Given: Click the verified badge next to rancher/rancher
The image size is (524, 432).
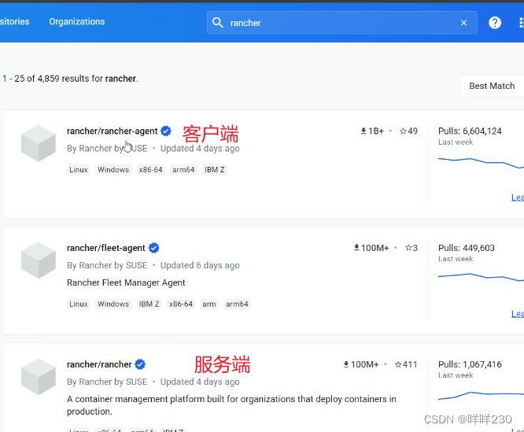Looking at the screenshot, I should pos(140,364).
